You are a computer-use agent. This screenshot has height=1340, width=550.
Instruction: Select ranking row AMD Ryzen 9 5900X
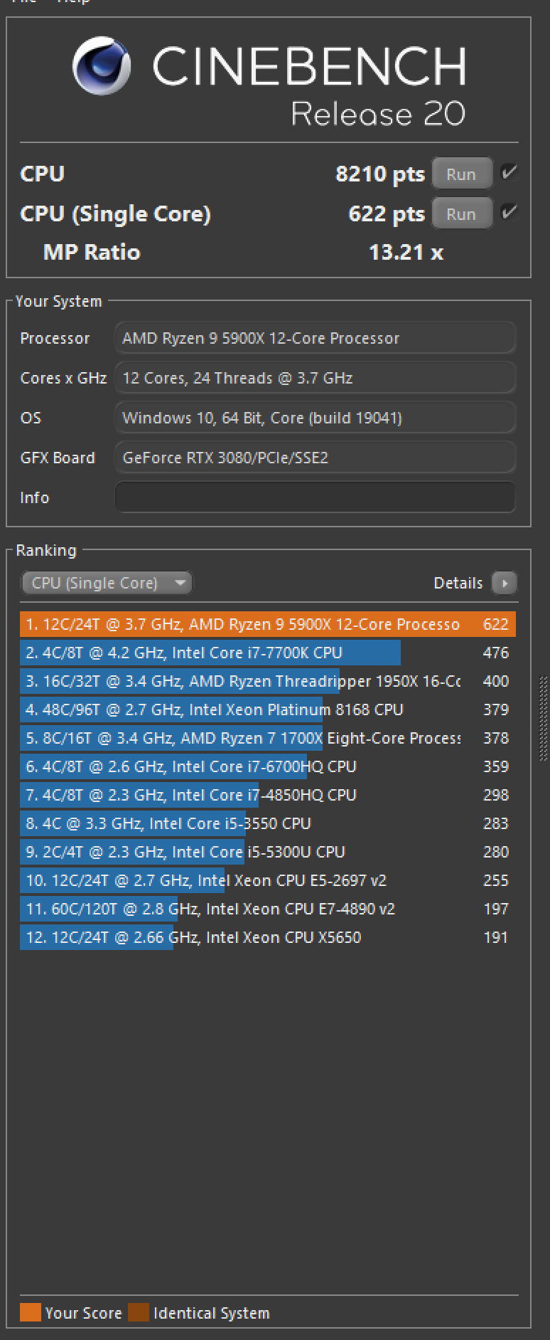tap(268, 624)
